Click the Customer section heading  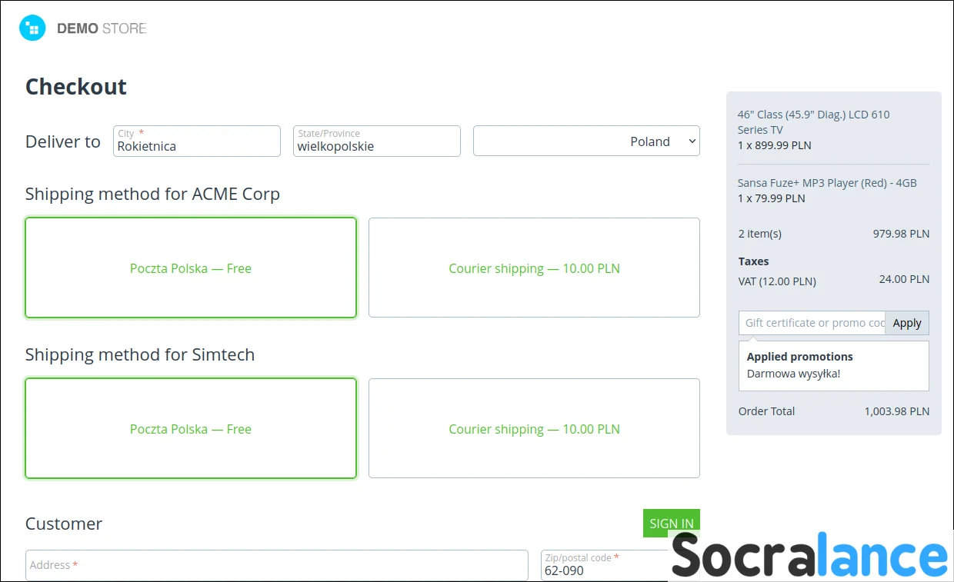[x=64, y=524]
